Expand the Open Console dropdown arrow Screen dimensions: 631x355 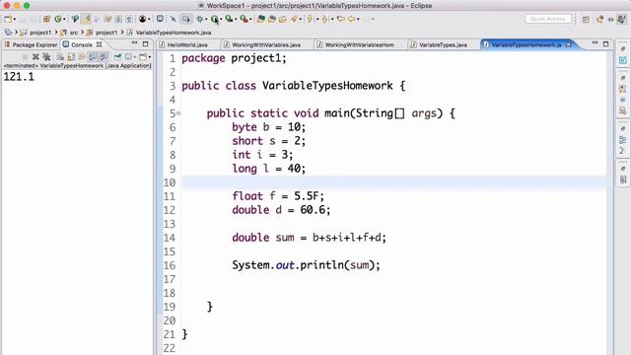pyautogui.click(x=150, y=57)
